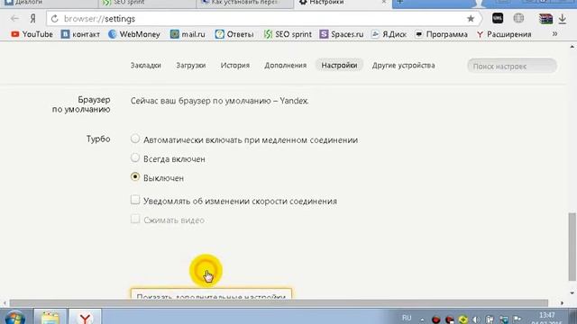577x324 pixels.
Task: Expand hidden bookmarks with the » chevron
Action: pos(554,34)
